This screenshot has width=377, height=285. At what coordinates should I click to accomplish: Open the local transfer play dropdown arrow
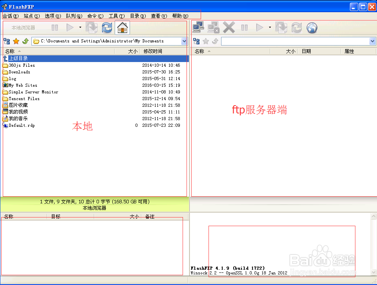[x=80, y=27]
